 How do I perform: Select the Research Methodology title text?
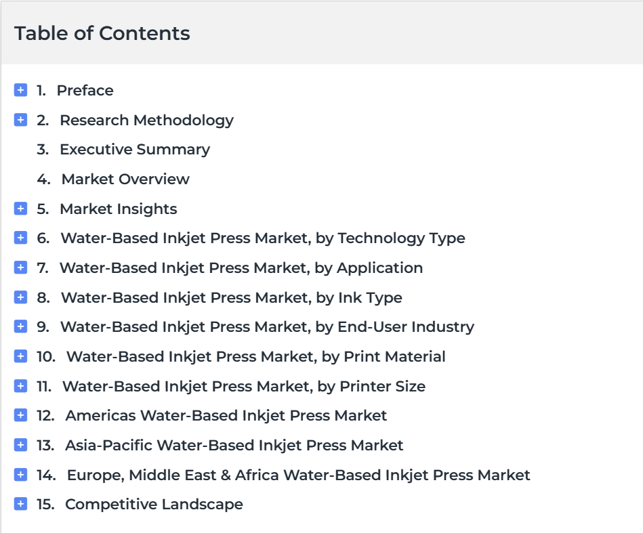click(147, 120)
